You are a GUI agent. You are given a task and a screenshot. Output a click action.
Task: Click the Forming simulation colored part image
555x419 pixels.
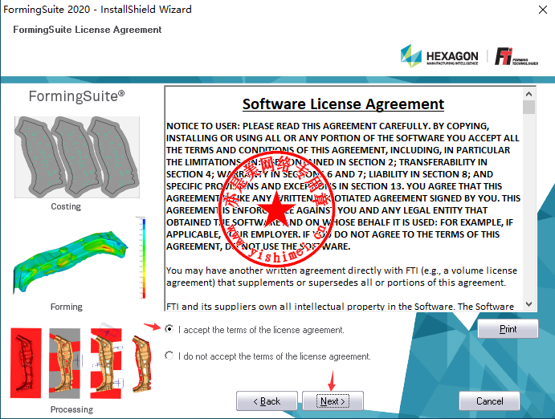pos(70,262)
